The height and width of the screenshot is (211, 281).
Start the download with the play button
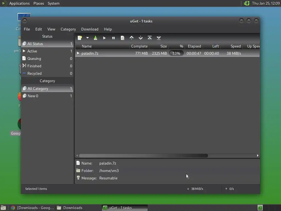tap(105, 38)
